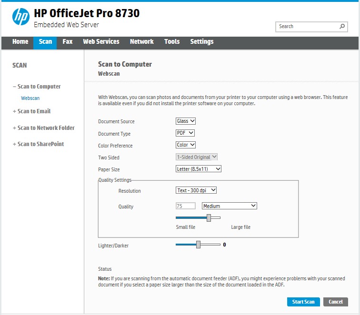Select the Webscan sidebar link

30,98
